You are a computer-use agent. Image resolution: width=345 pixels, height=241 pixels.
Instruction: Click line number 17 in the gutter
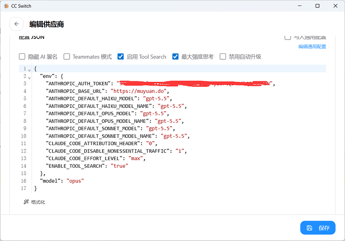23,188
